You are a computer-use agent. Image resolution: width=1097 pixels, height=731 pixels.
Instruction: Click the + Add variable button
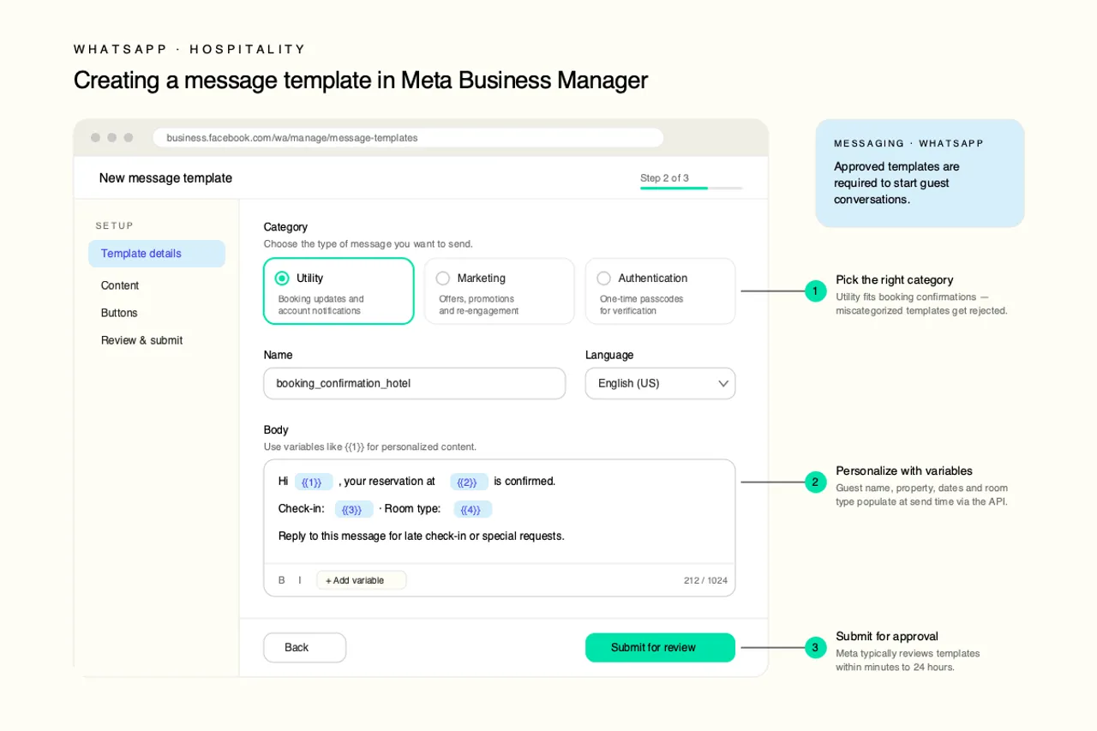[x=362, y=580]
